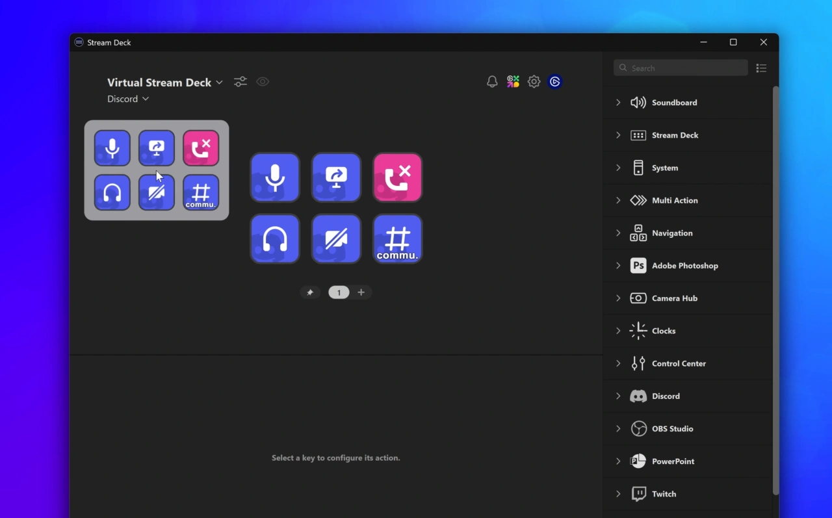Click the large pink disconnect call key
This screenshot has width=832, height=518.
pyautogui.click(x=397, y=177)
